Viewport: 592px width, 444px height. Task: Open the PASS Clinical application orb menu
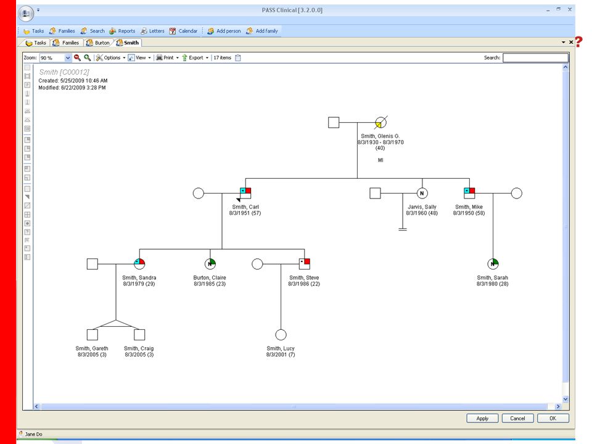[x=26, y=14]
